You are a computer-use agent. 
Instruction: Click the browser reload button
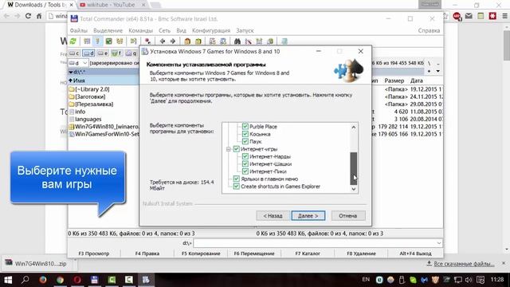[x=28, y=16]
